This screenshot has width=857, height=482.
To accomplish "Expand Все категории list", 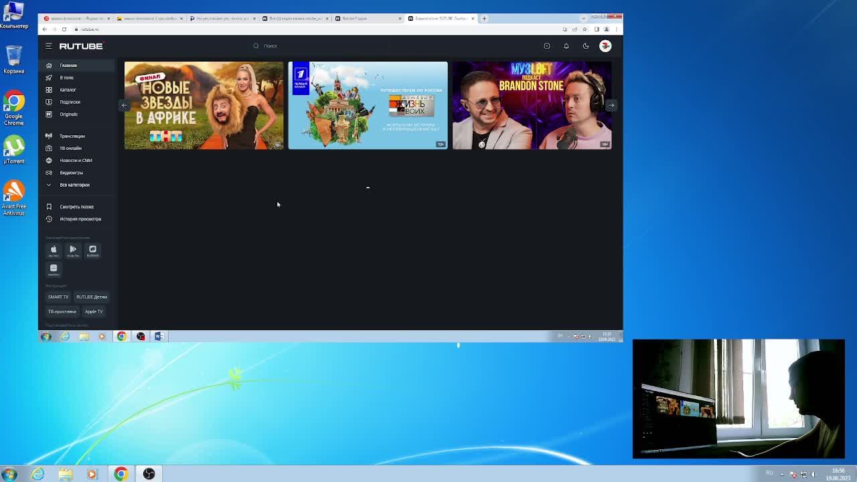I will [76, 185].
